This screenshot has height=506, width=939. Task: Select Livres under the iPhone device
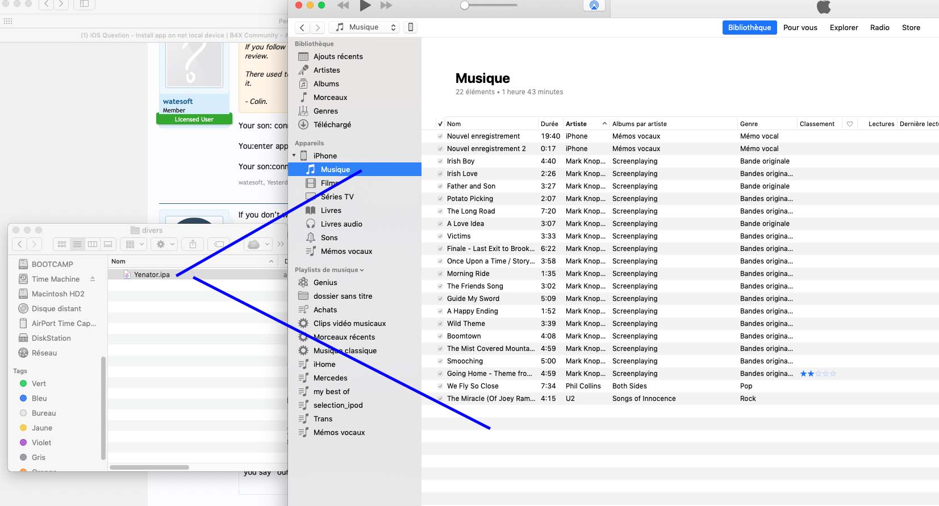(331, 210)
